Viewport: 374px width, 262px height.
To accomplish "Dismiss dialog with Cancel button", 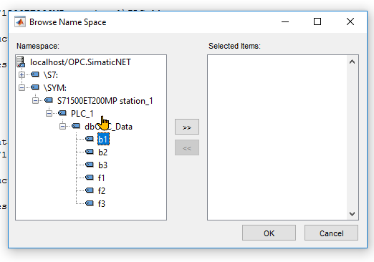I will [331, 233].
